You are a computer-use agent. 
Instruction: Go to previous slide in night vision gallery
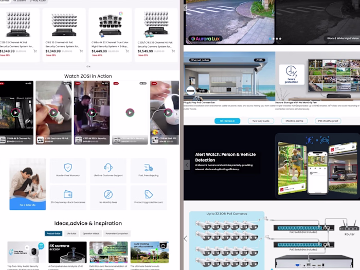pyautogui.click(x=186, y=8)
